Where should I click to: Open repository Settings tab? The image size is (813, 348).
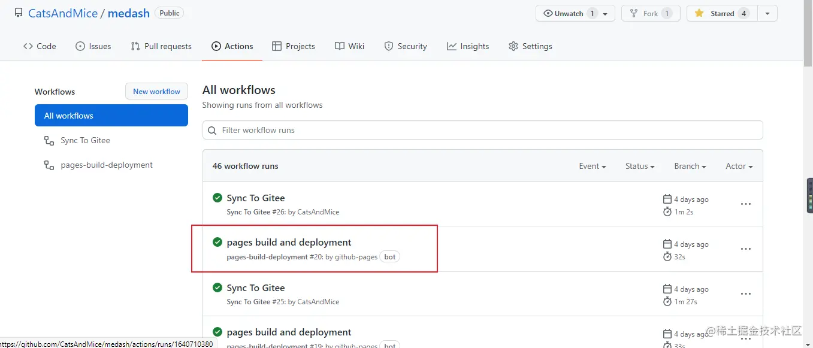click(530, 46)
